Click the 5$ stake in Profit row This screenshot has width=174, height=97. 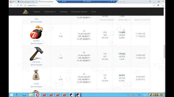click(x=84, y=74)
